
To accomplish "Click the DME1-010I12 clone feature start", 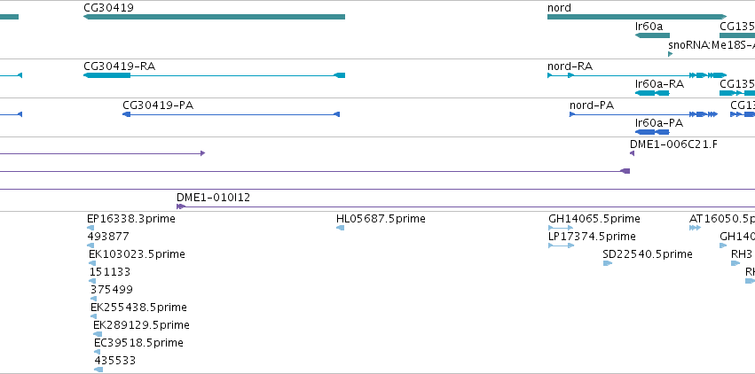I will click(181, 206).
